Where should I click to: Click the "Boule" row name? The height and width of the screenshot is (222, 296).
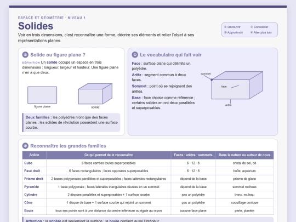click(x=29, y=210)
